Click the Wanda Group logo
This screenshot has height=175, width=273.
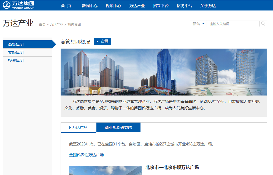[19, 5]
